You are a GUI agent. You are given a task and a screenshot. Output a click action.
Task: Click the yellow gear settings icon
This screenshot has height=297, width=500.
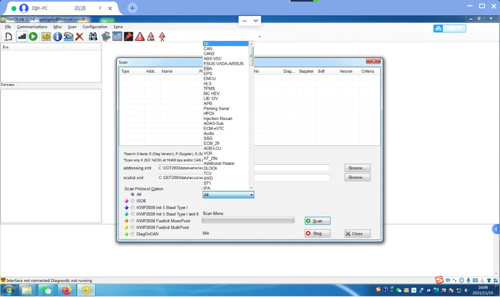(x=47, y=37)
